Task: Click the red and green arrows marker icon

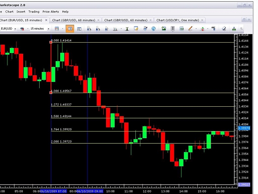Action: [x=203, y=29]
